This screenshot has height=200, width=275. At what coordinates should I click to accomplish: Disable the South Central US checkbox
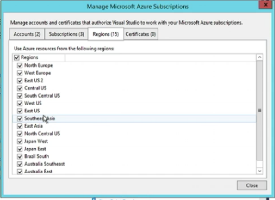19,96
